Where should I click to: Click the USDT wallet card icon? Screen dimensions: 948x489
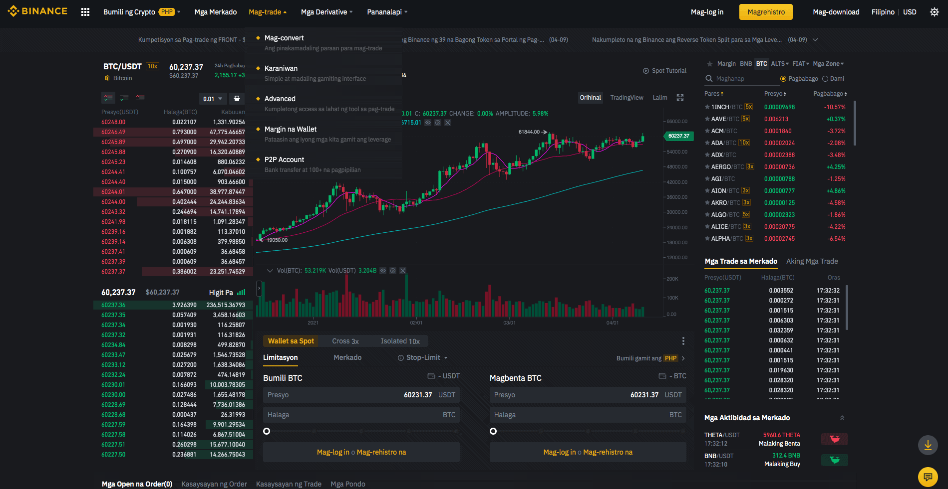(x=431, y=376)
